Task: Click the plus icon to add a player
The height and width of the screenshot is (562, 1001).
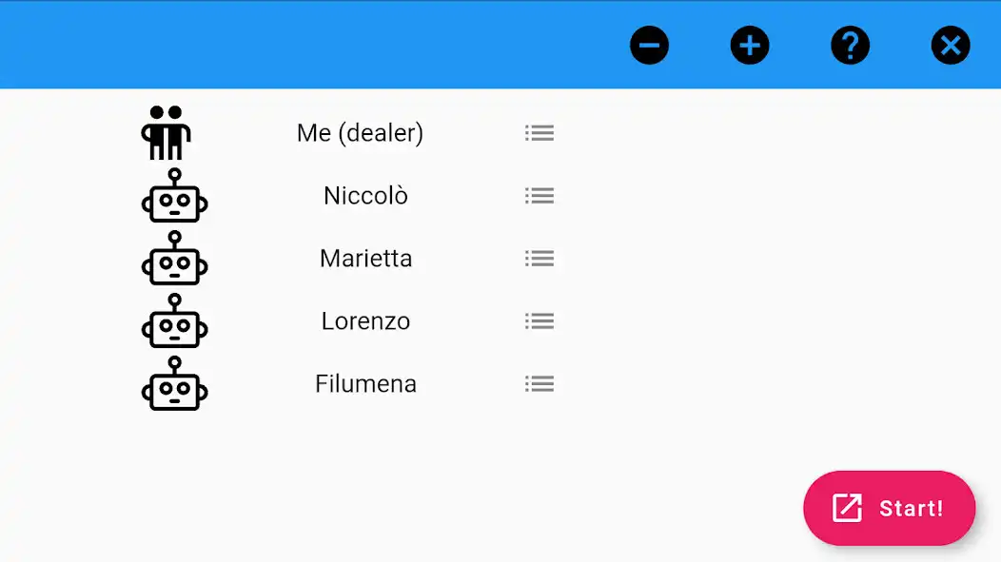Action: [750, 46]
